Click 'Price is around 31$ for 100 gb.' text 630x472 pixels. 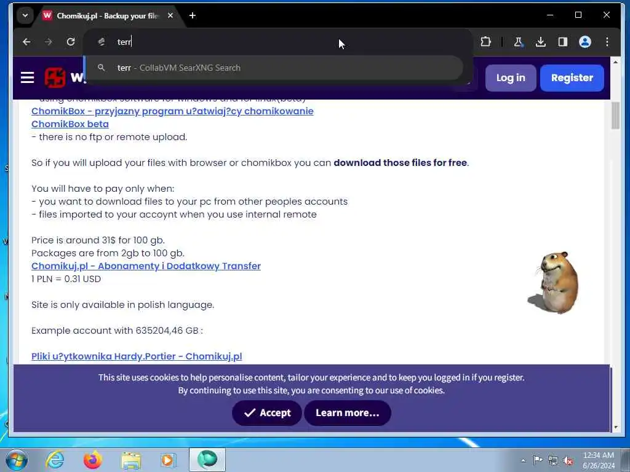pos(98,240)
